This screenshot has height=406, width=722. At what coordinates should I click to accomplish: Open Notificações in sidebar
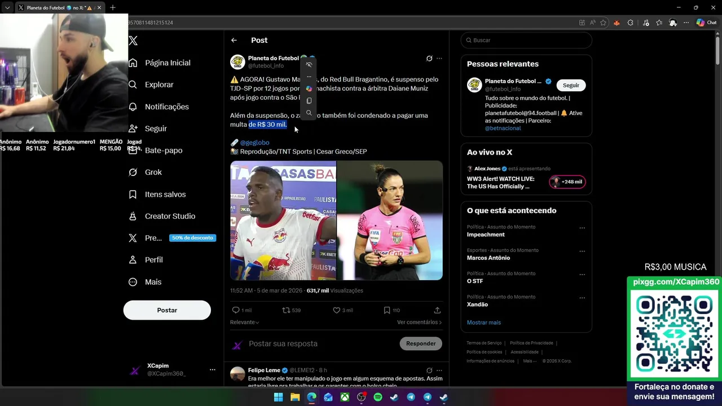point(159,107)
